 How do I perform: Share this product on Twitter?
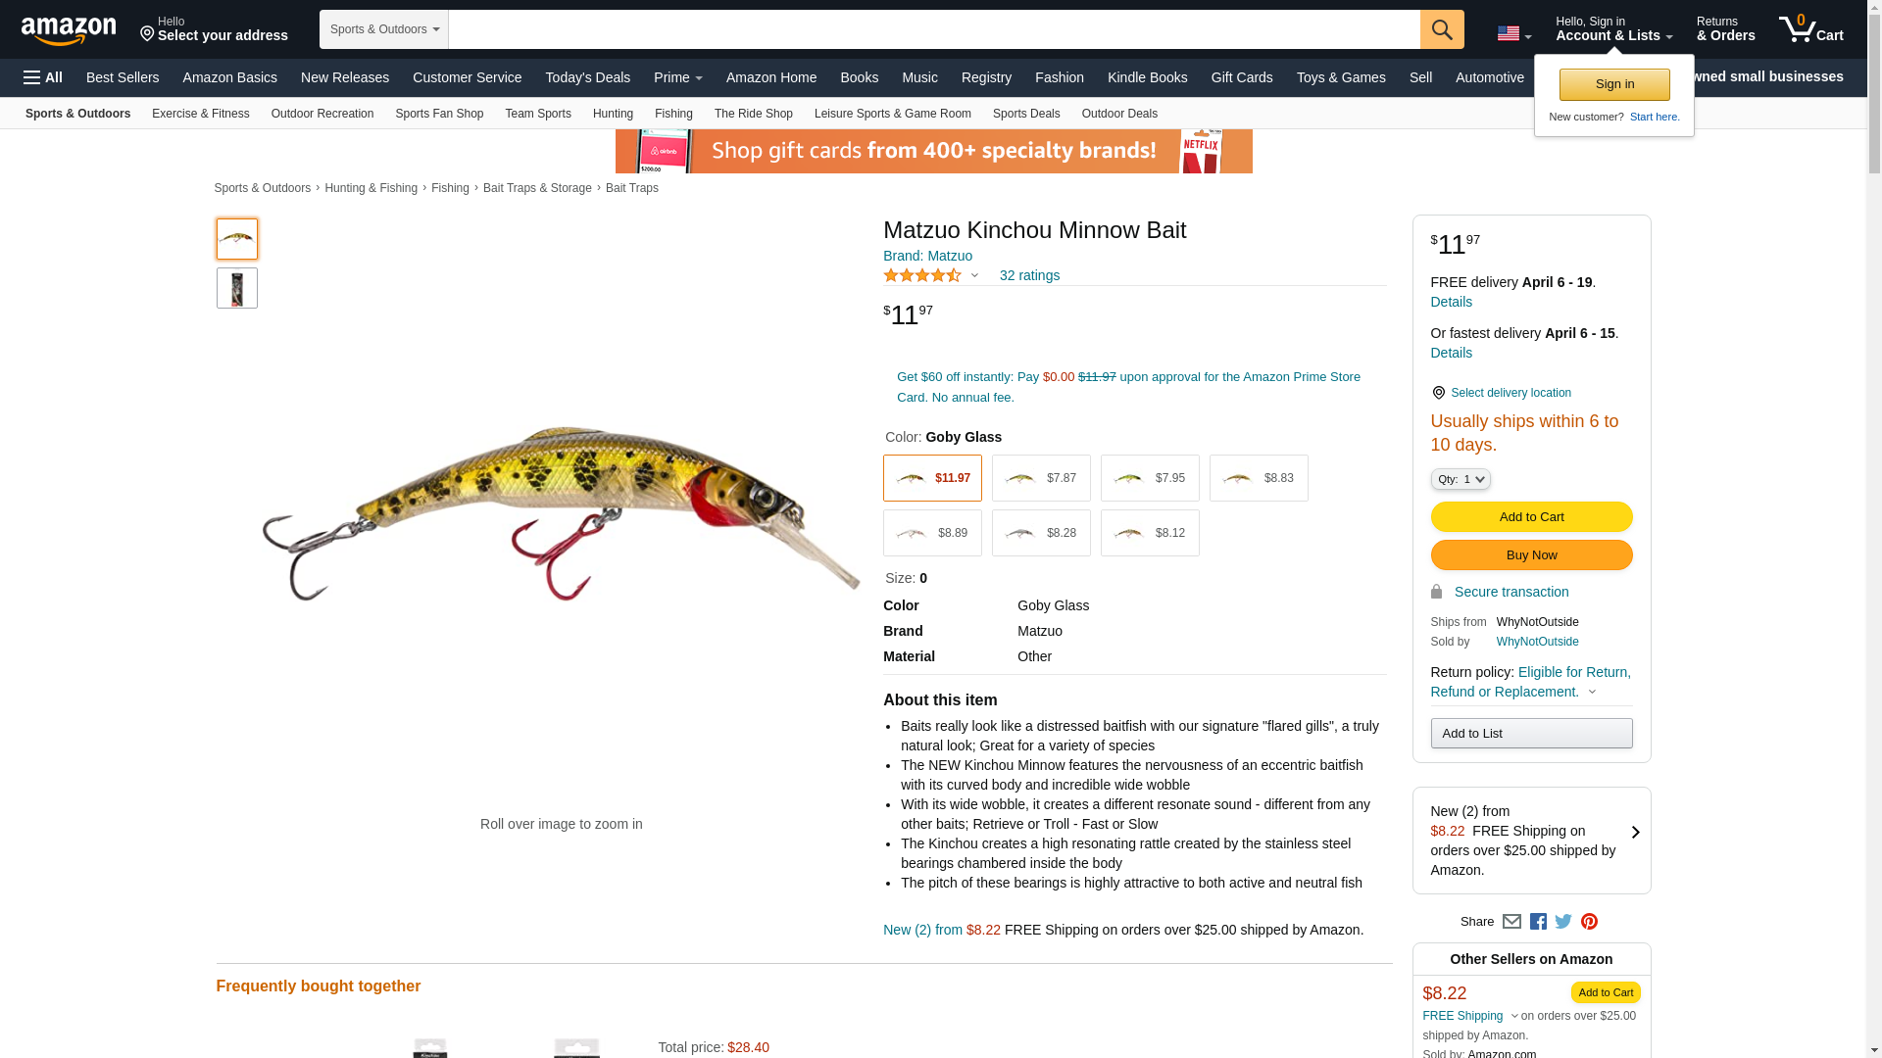[1563, 922]
